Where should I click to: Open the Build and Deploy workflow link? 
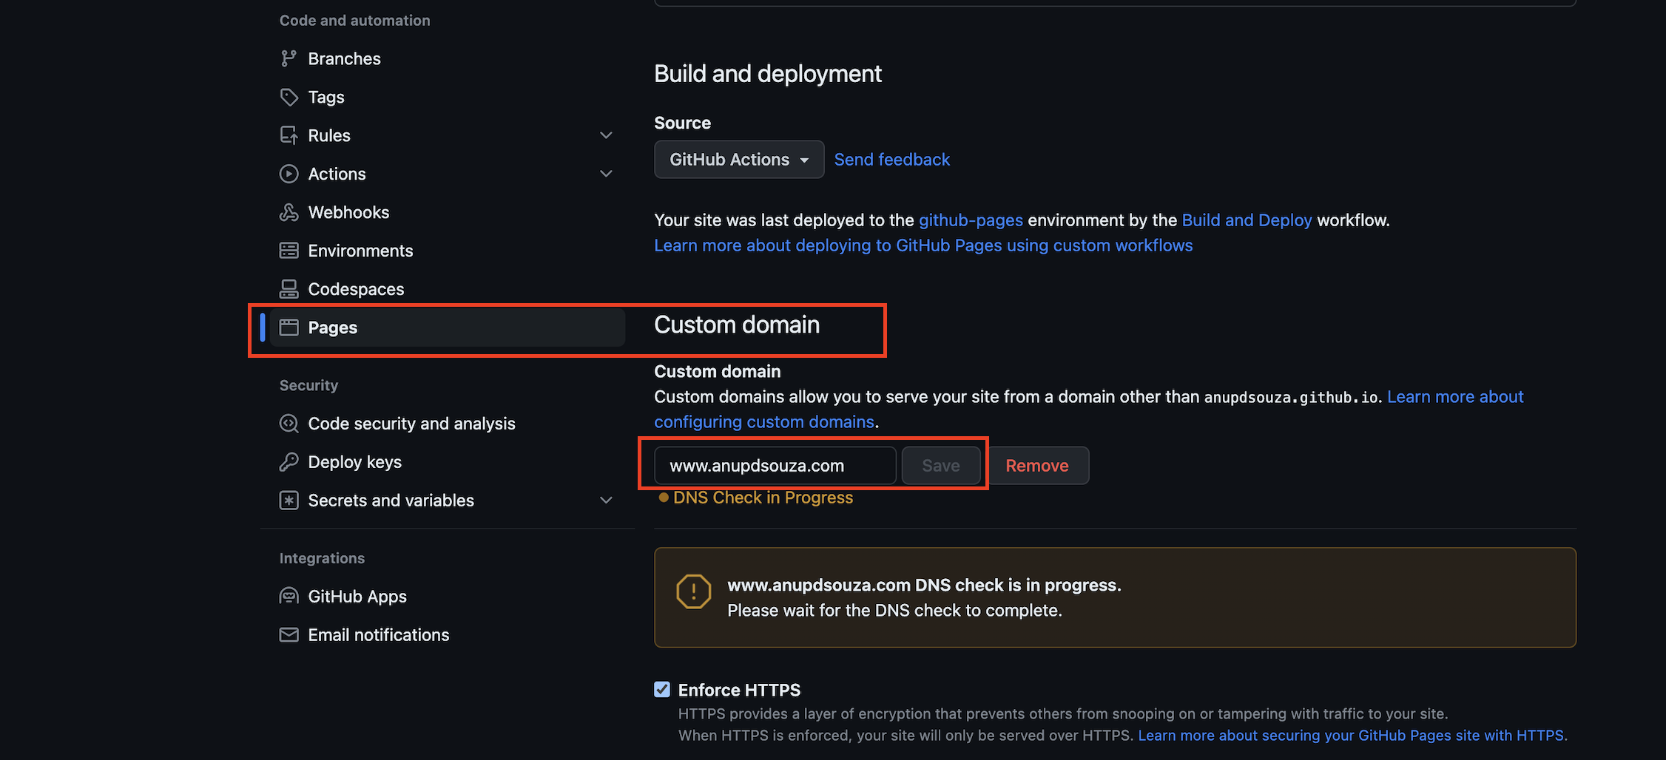(1247, 220)
